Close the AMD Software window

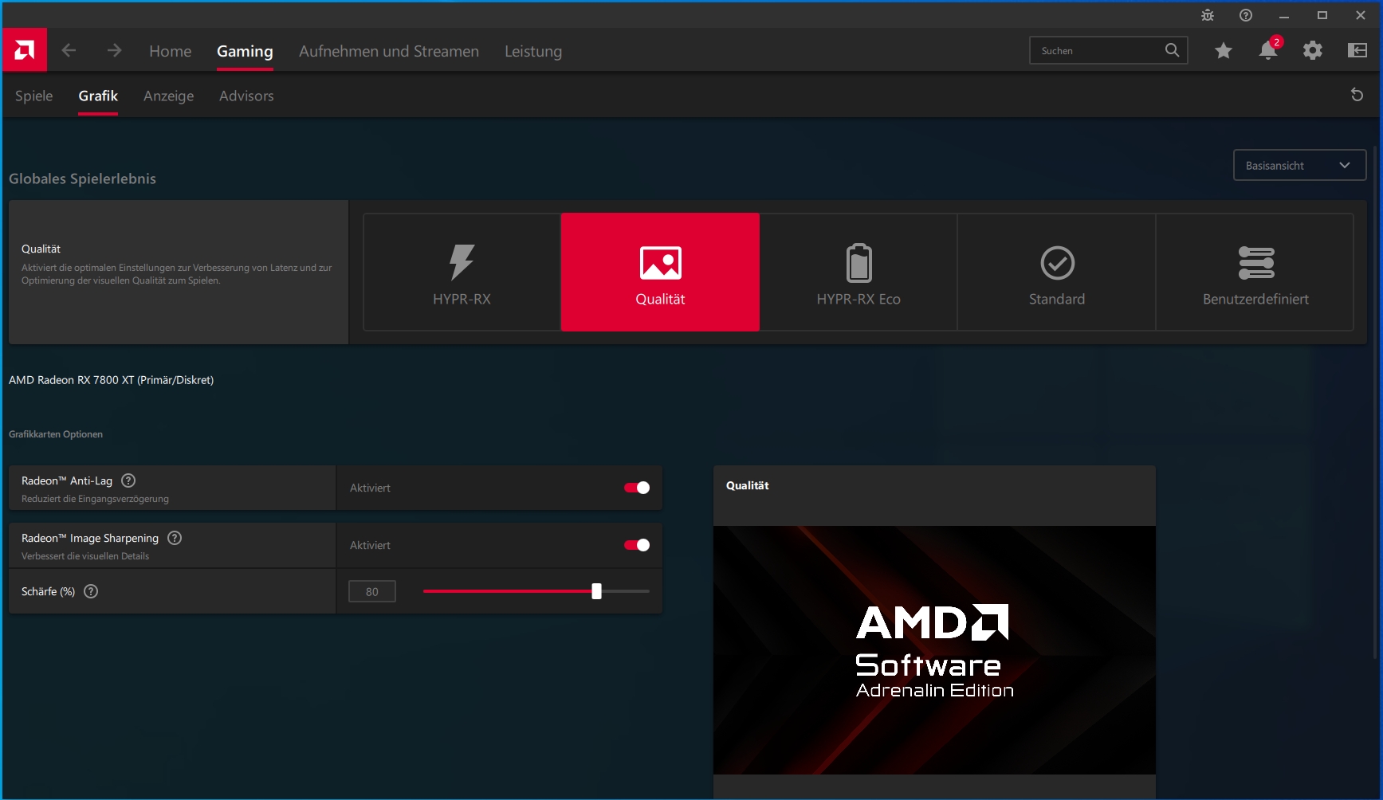(1361, 15)
